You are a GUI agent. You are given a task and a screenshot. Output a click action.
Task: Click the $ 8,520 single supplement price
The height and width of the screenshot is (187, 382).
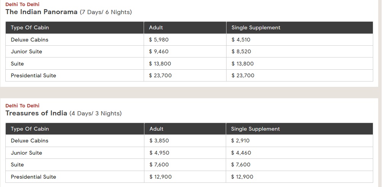pyautogui.click(x=241, y=51)
